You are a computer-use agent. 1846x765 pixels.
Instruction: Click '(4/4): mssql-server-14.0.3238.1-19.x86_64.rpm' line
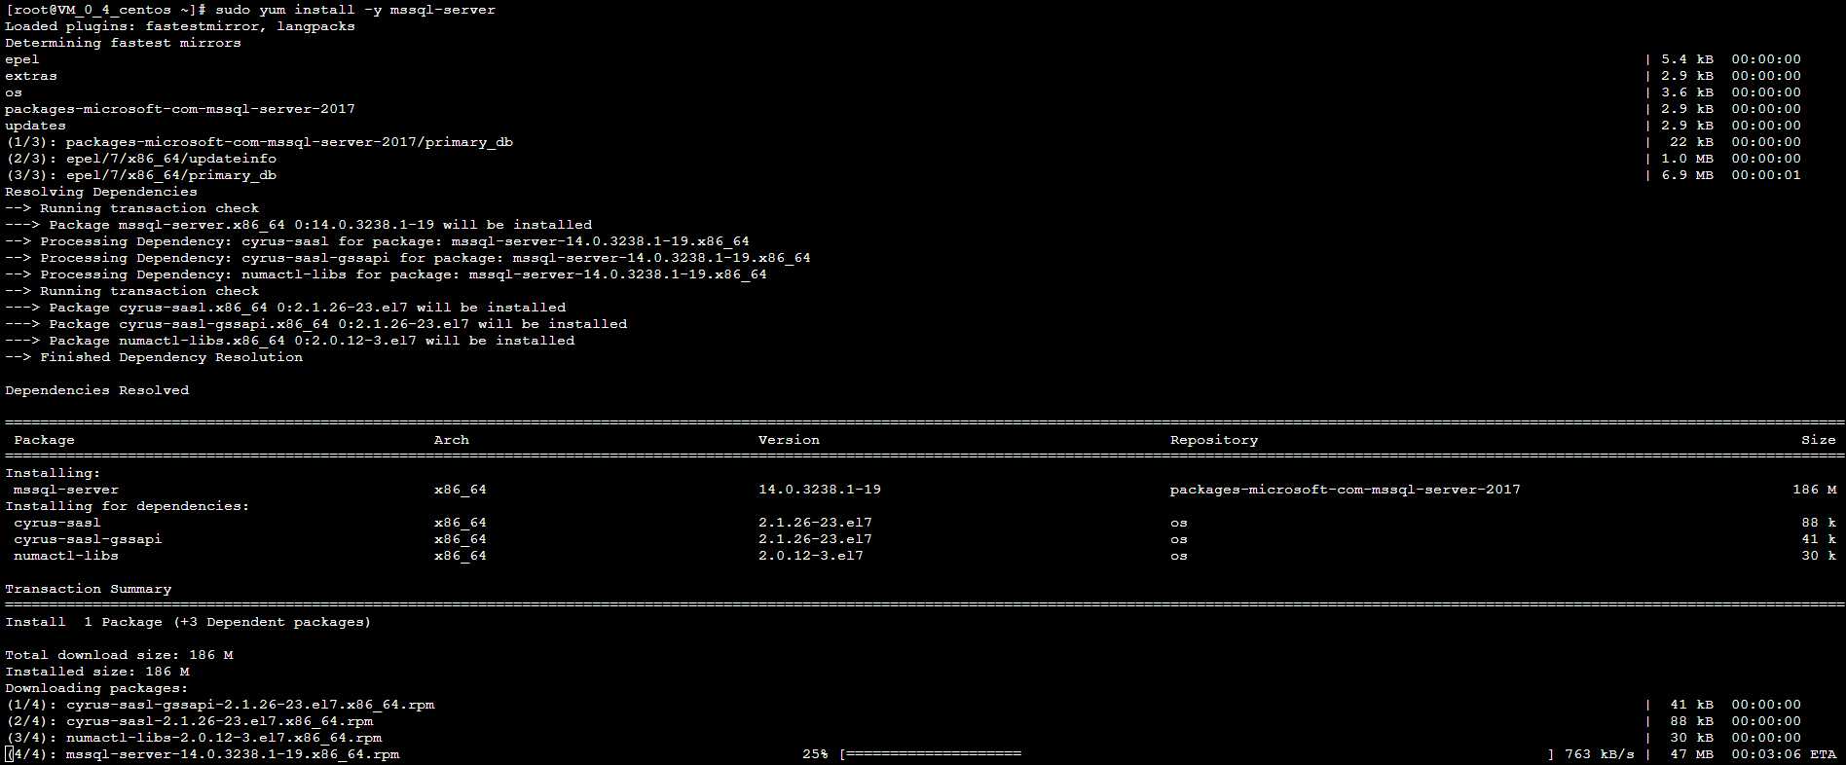point(202,754)
